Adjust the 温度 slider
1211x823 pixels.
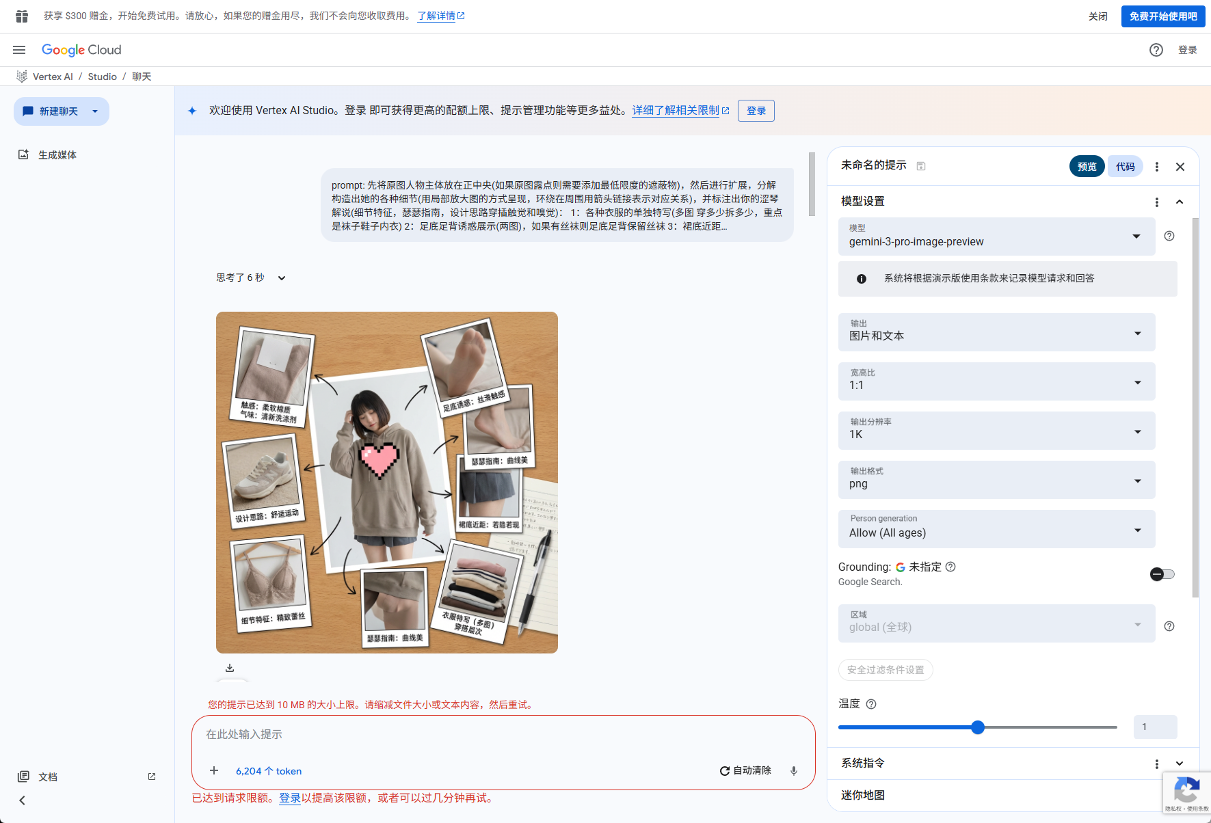click(x=977, y=727)
